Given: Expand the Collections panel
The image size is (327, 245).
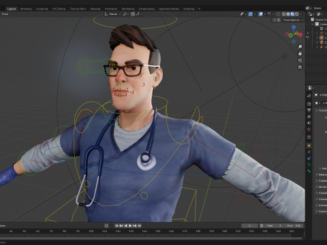Looking at the screenshot, I should [321, 180].
